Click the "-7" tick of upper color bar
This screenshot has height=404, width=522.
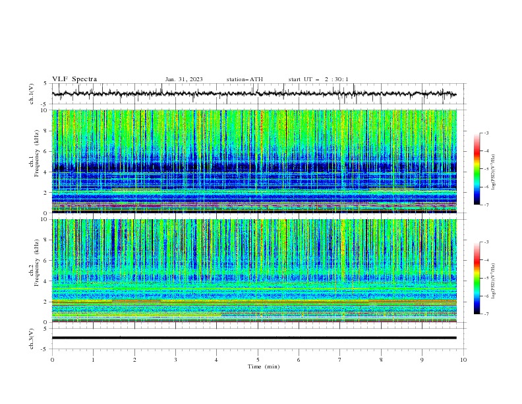click(x=486, y=205)
